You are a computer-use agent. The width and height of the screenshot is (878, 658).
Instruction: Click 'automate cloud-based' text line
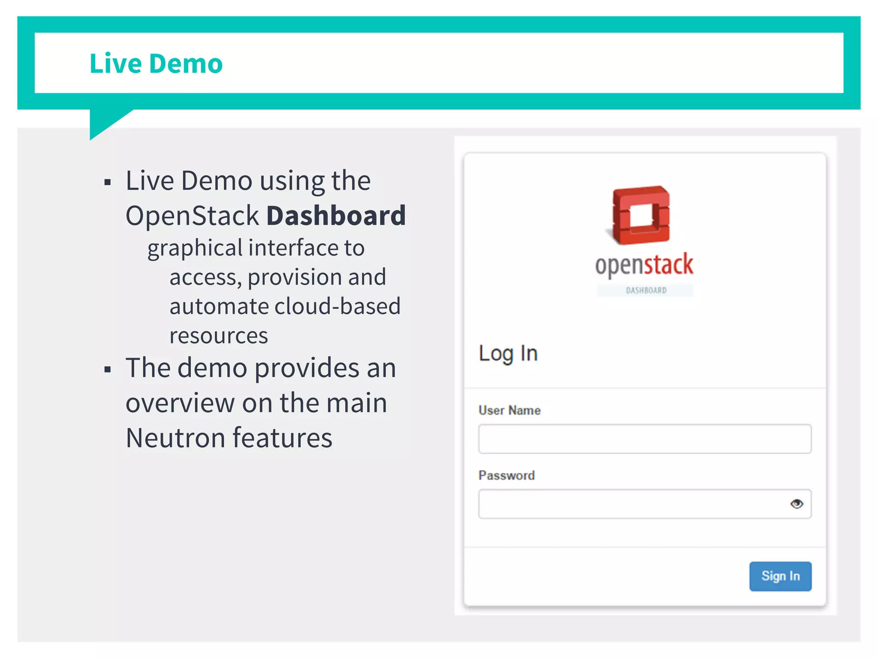285,306
